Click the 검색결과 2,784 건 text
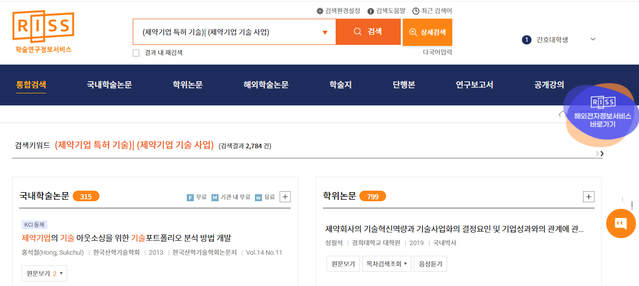This screenshot has width=639, height=286. pos(245,146)
